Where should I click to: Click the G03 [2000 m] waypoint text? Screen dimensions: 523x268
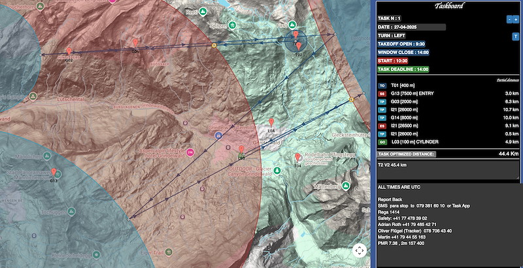pyautogui.click(x=404, y=102)
